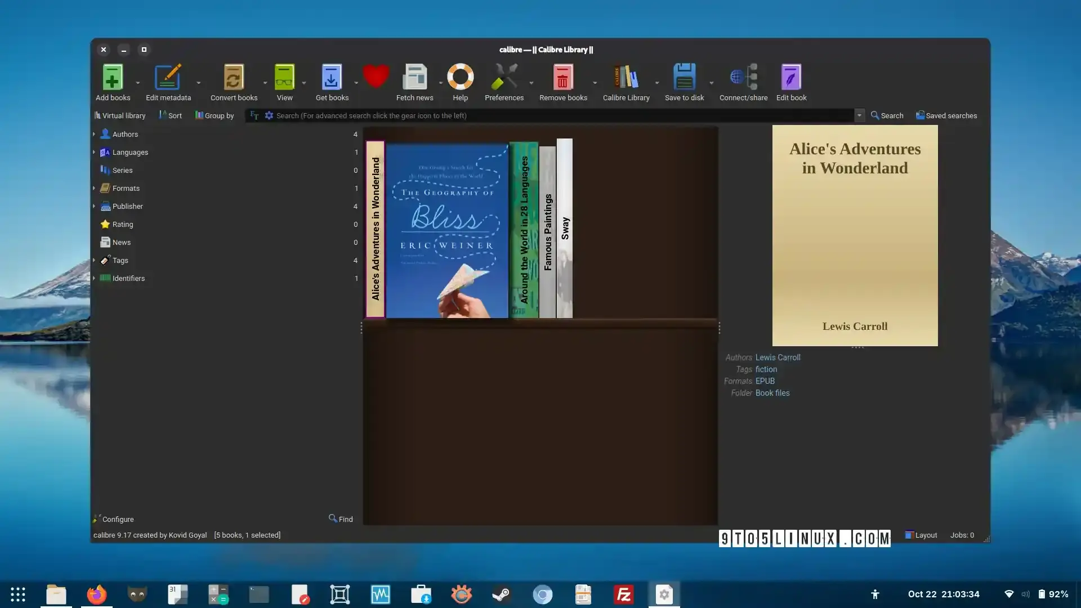The height and width of the screenshot is (608, 1081).
Task: Click Configure in tag browser
Action: coord(113,519)
